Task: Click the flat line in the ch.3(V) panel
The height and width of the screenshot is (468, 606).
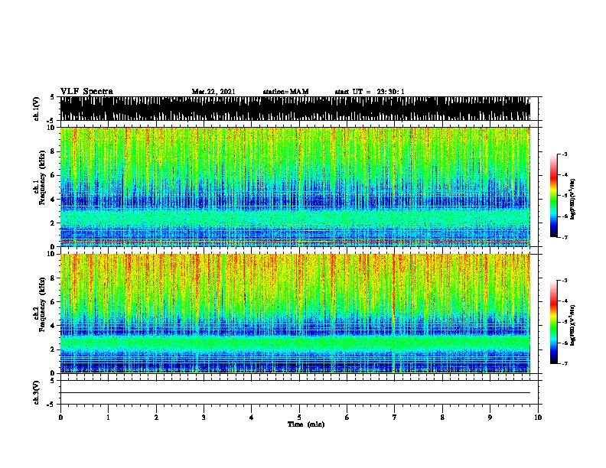Action: click(295, 393)
